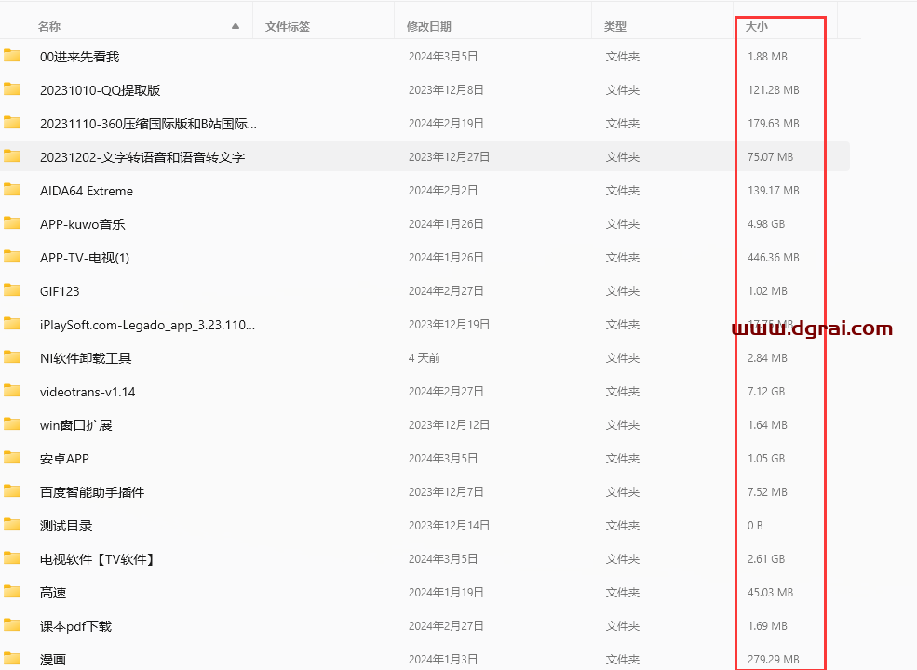Select the 百度智能助手插件 folder name
The image size is (917, 670).
(x=92, y=492)
